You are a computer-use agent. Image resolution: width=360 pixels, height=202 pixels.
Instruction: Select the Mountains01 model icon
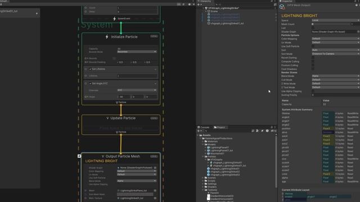click(x=209, y=154)
